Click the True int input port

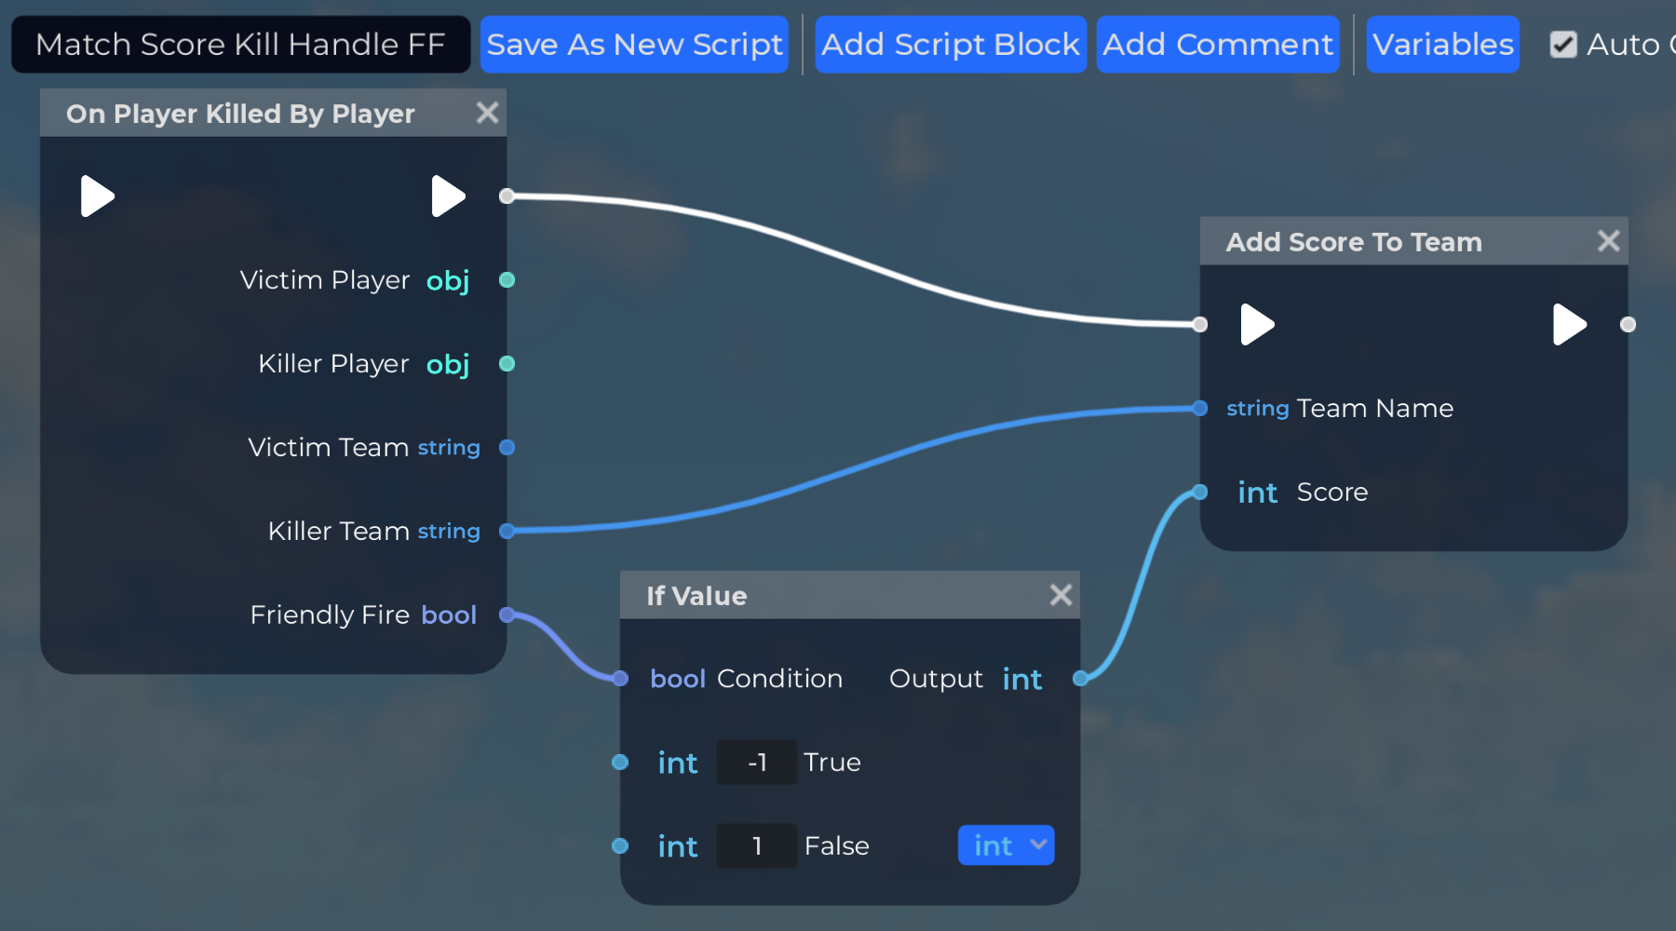pos(620,762)
